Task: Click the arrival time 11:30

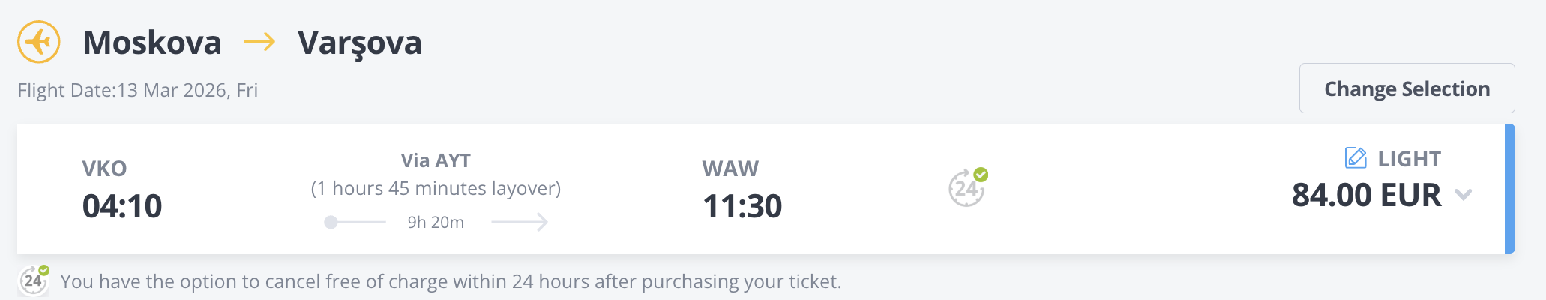Action: [x=742, y=206]
